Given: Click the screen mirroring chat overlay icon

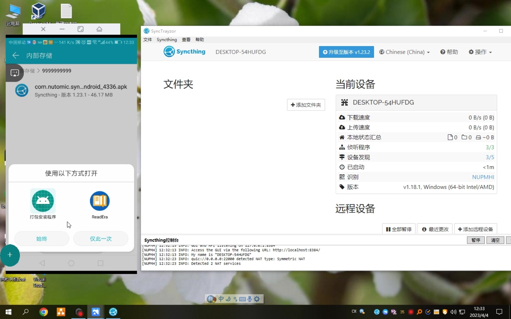Looking at the screenshot, I should point(14,73).
